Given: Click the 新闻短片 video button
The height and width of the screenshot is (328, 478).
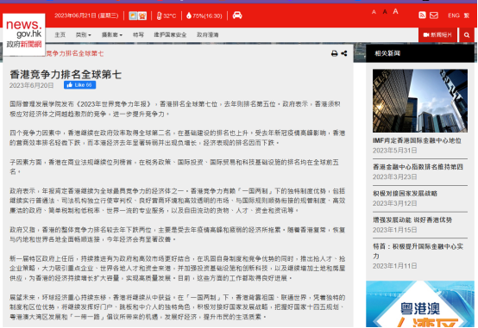Looking at the screenshot, I should click(437, 35).
